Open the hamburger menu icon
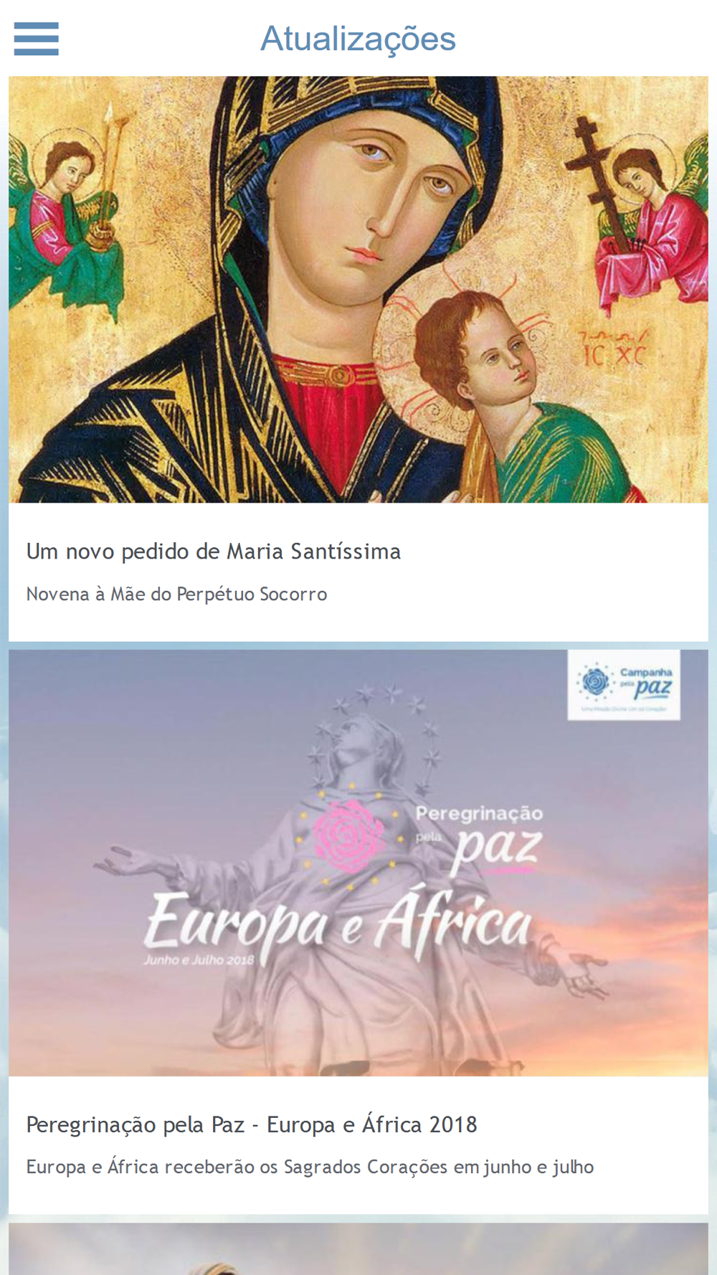This screenshot has height=1275, width=717. pyautogui.click(x=36, y=39)
